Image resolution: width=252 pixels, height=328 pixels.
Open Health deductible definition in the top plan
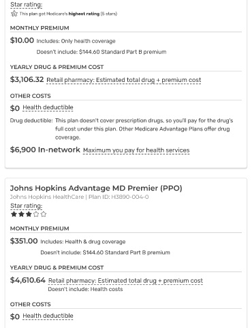(x=48, y=107)
